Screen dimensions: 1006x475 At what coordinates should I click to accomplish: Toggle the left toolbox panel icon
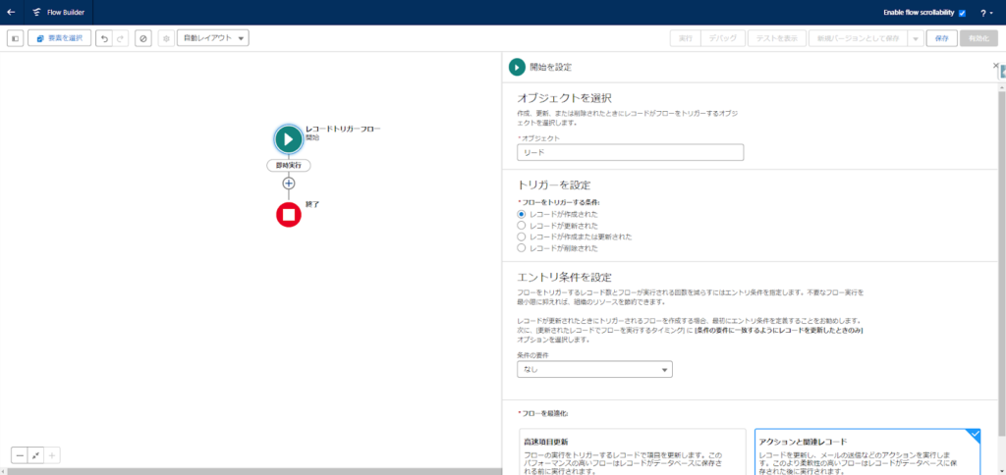pos(15,38)
